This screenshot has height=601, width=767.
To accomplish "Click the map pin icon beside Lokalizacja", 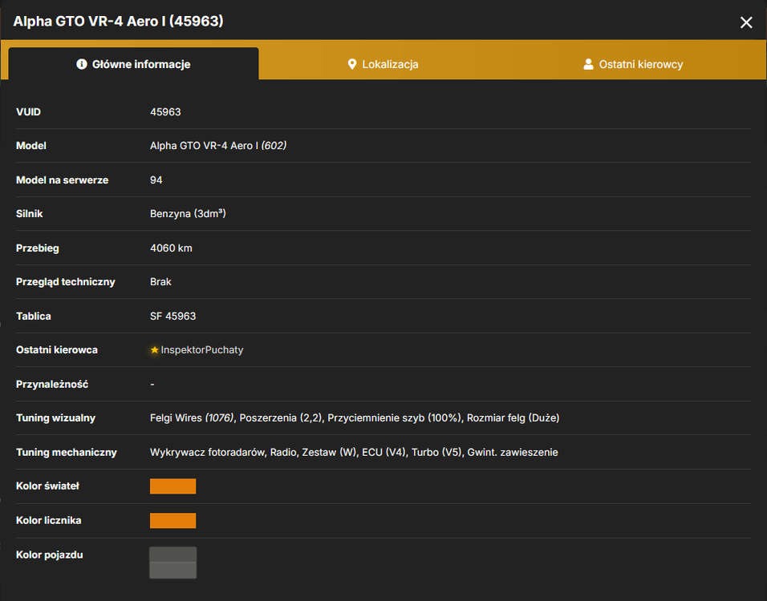I will (351, 64).
